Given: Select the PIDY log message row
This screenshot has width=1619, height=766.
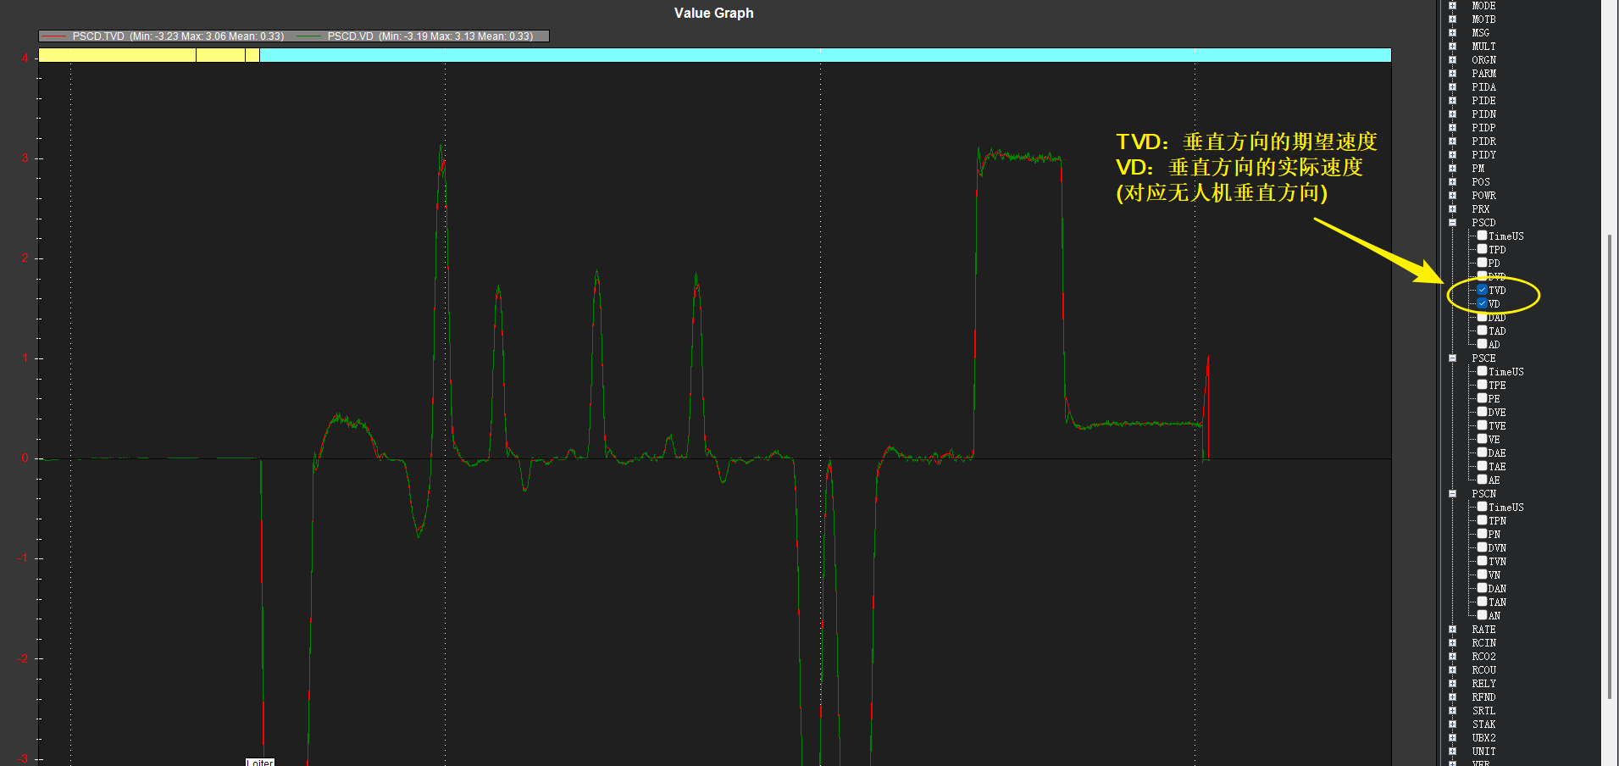Looking at the screenshot, I should 1483,155.
